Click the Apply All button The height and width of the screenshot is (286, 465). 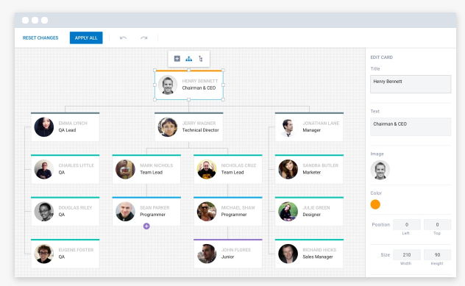pyautogui.click(x=86, y=37)
